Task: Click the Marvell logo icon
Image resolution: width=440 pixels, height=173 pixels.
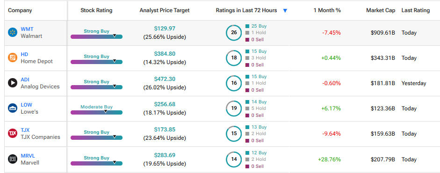Action: click(12, 159)
